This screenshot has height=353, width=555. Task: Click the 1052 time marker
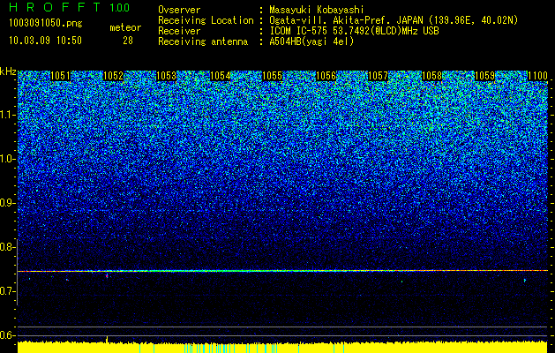tap(113, 76)
